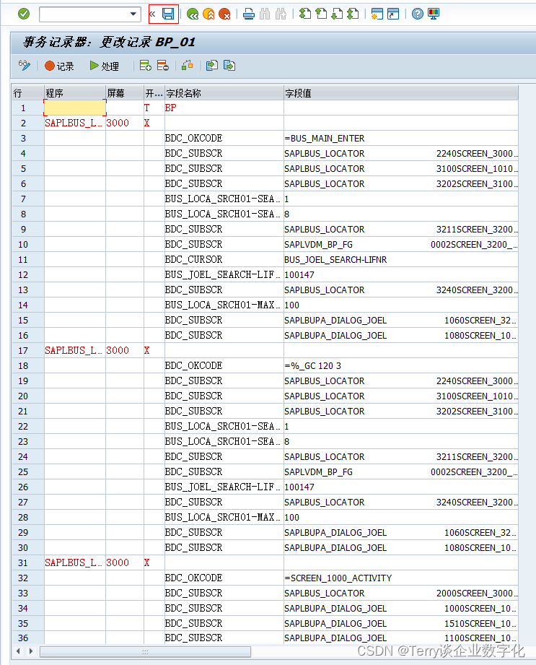Screen dimensions: 536x665
Task: Click the 行 column header
Action: [28, 93]
